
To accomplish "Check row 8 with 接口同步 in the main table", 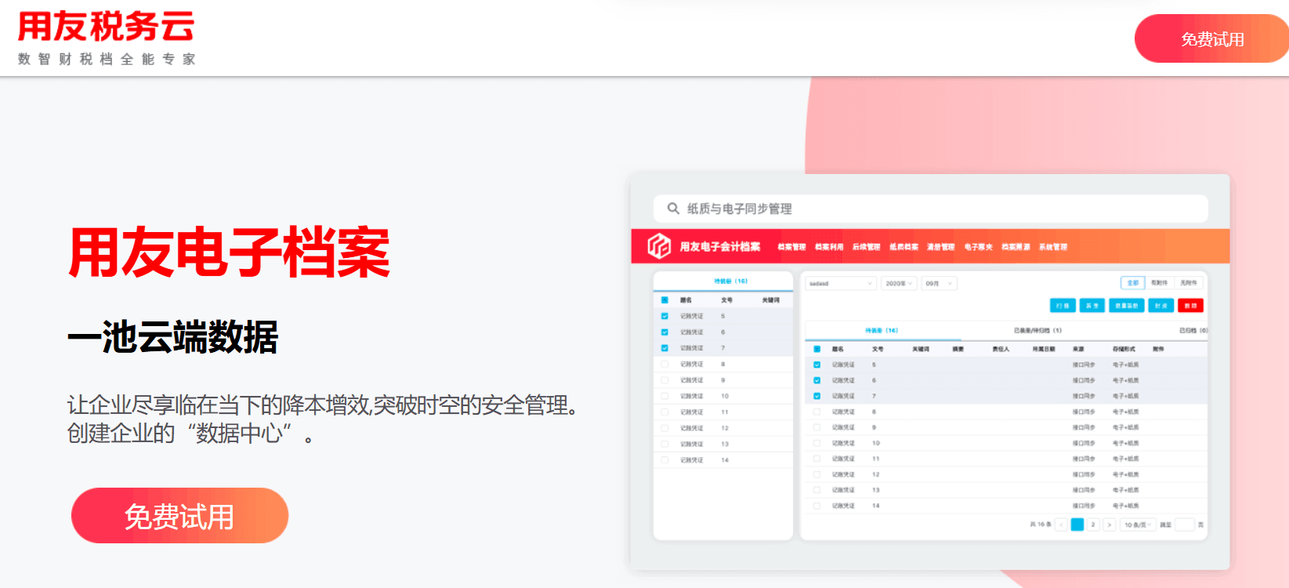I will click(816, 412).
